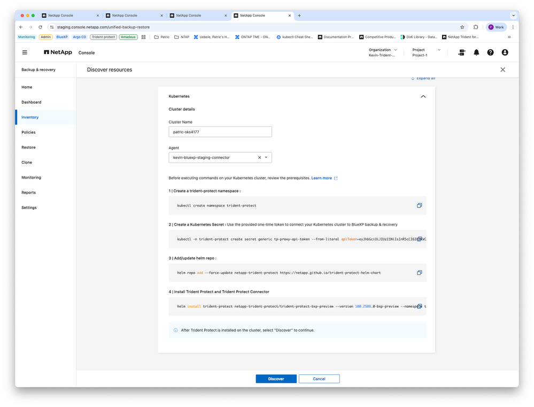Viewport: 534px width, 407px height.
Task: Open the Agent dropdown arrow
Action: tap(266, 157)
